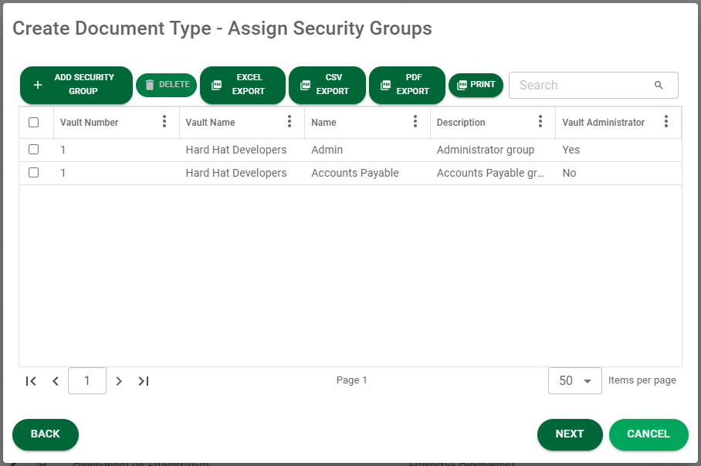The height and width of the screenshot is (466, 701).
Task: Open the Vault Administrator column menu
Action: click(x=665, y=121)
